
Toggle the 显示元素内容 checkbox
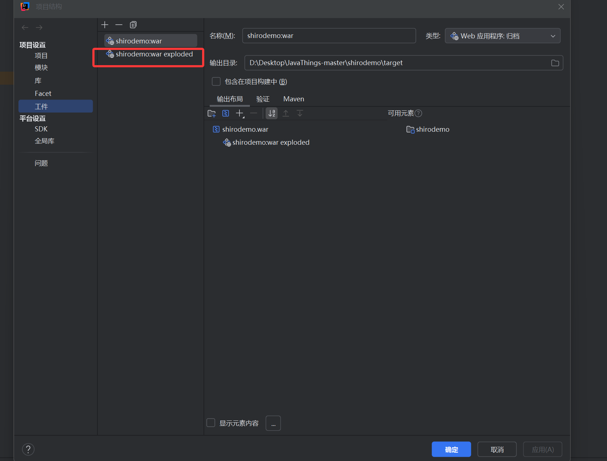coord(211,423)
